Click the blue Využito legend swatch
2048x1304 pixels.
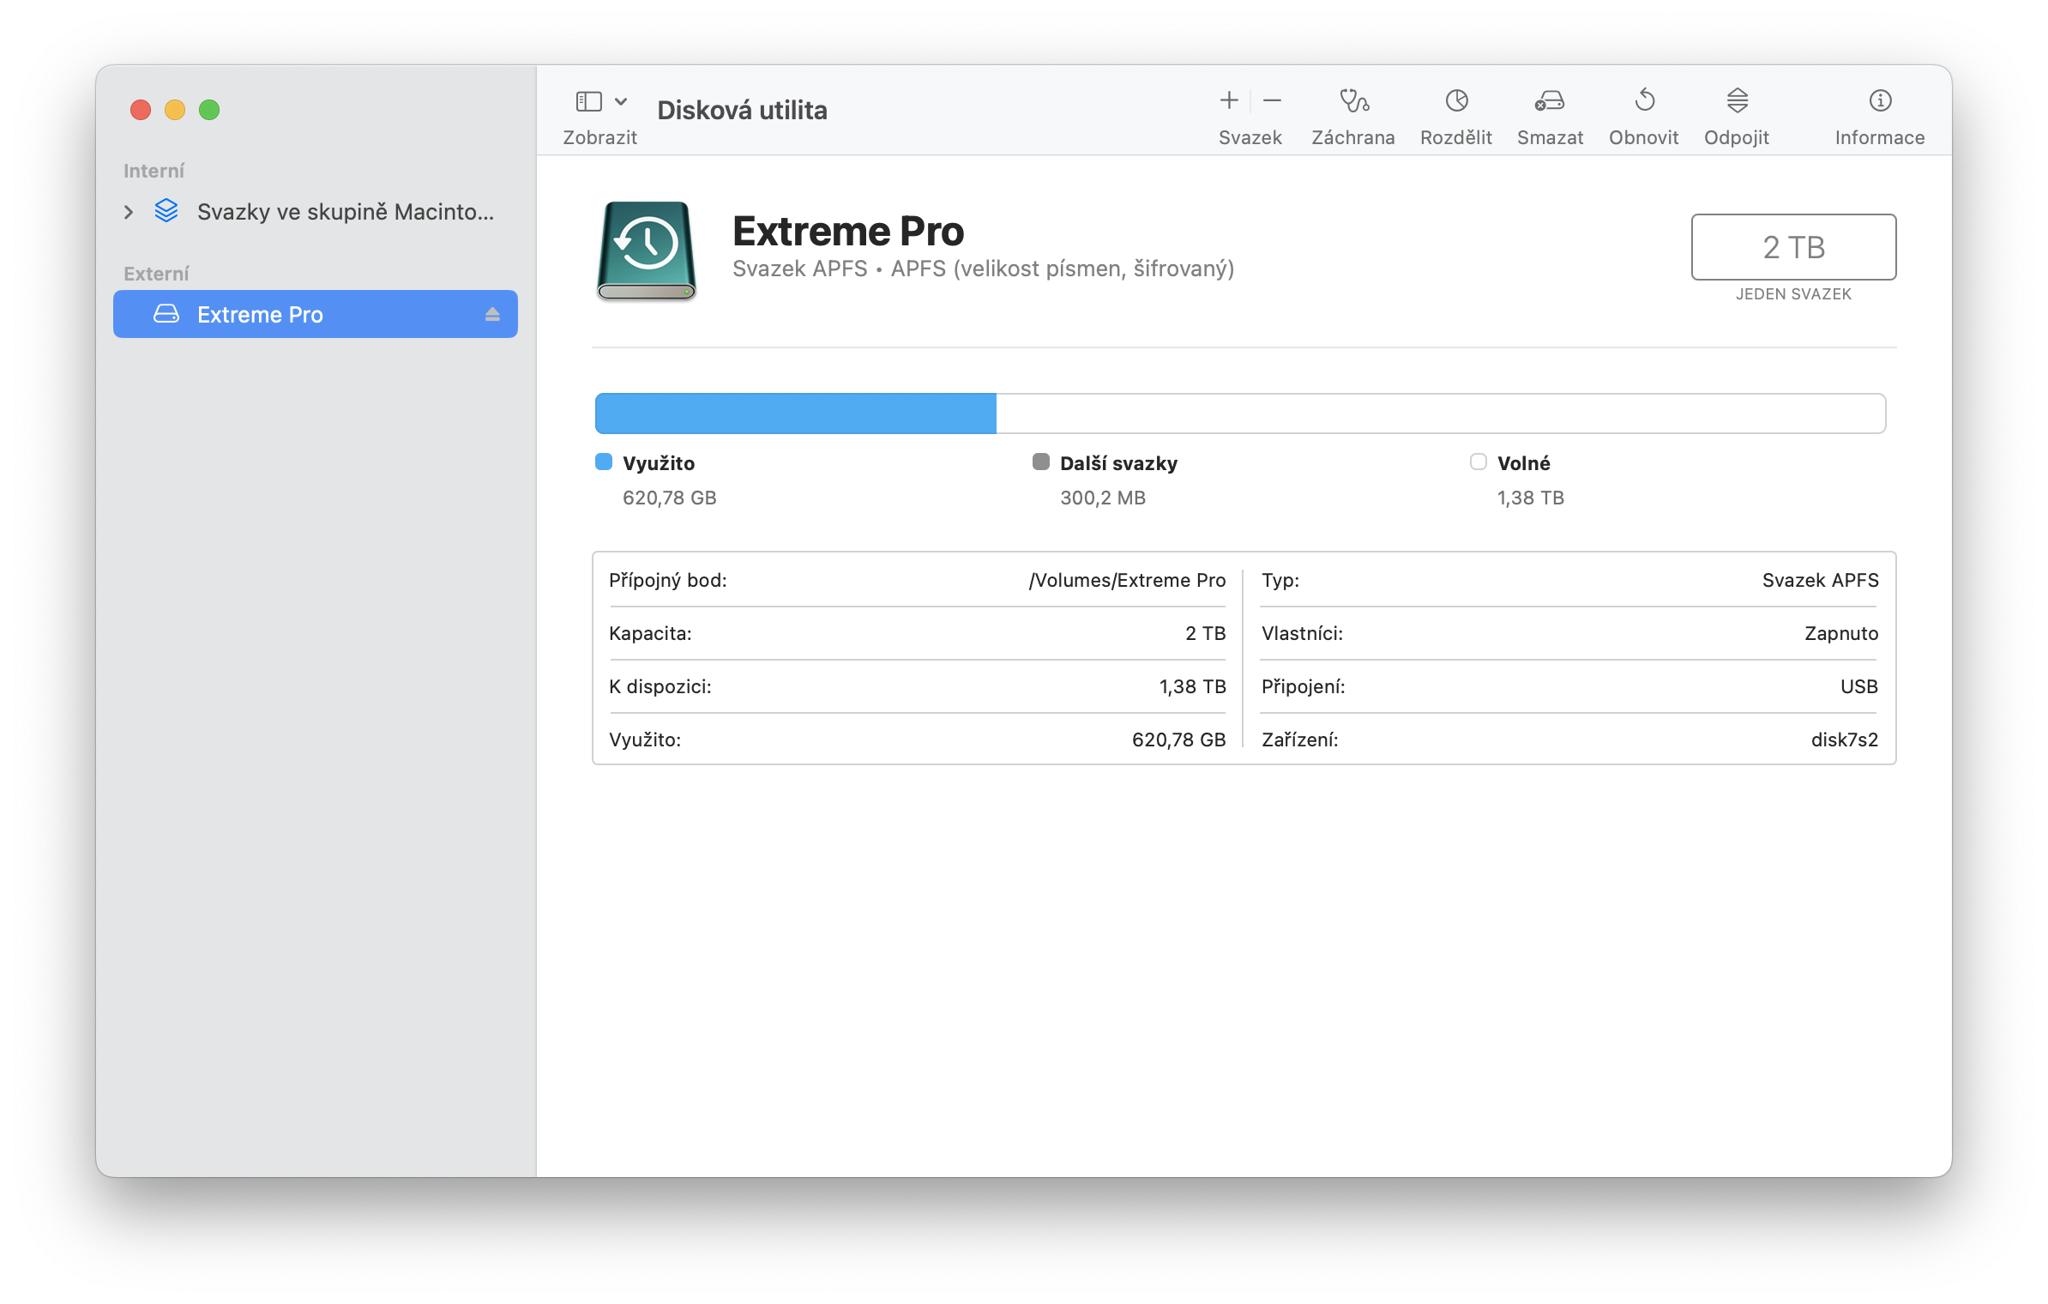click(x=604, y=462)
